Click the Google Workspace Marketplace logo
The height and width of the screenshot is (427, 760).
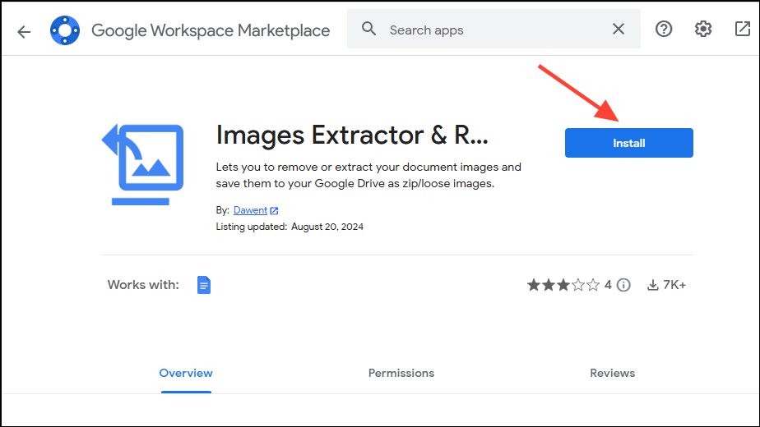pyautogui.click(x=65, y=30)
